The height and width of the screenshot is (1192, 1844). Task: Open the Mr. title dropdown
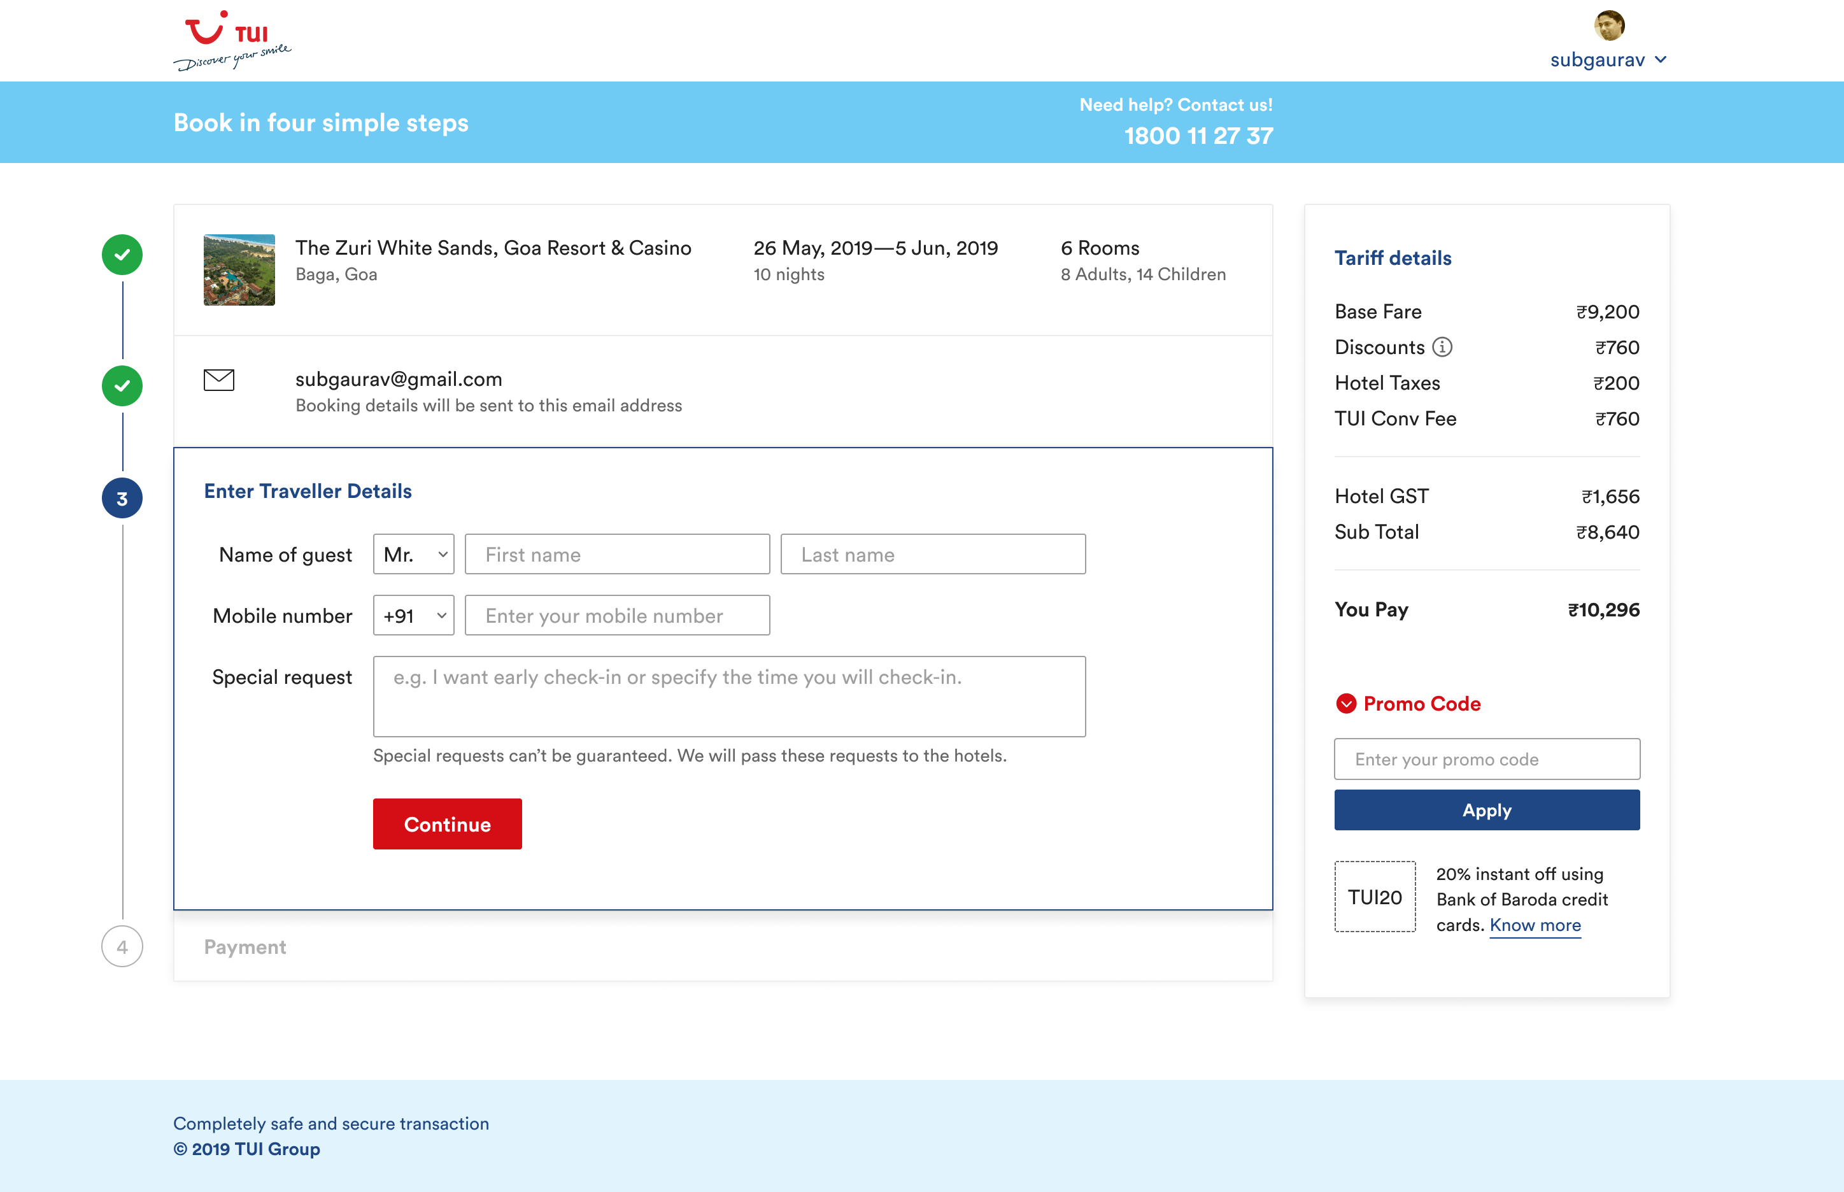[413, 554]
